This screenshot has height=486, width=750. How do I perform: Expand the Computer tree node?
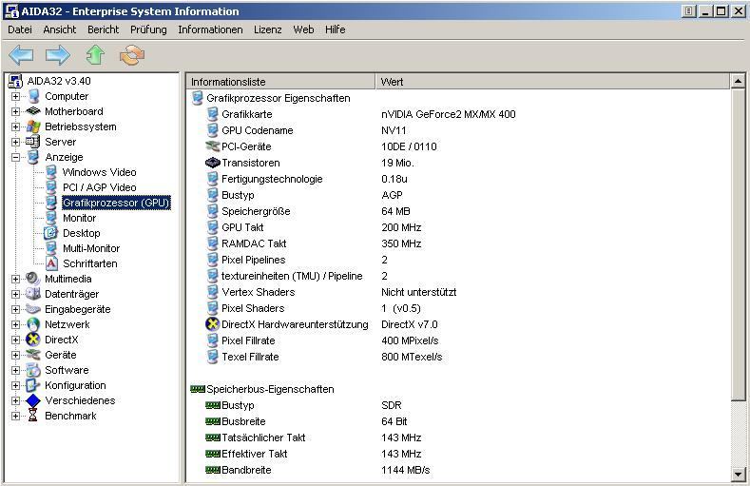[16, 97]
